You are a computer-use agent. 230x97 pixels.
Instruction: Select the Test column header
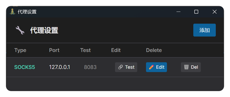coord(86,50)
